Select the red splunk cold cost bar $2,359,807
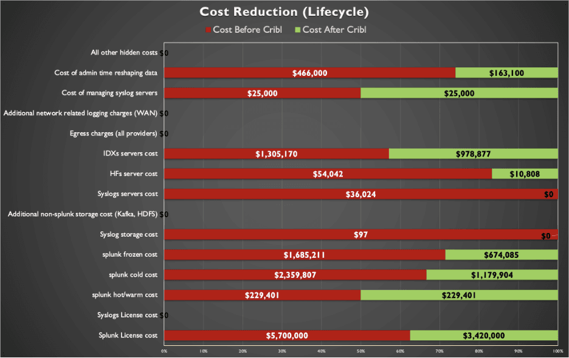Image resolution: width=569 pixels, height=358 pixels. tap(295, 275)
